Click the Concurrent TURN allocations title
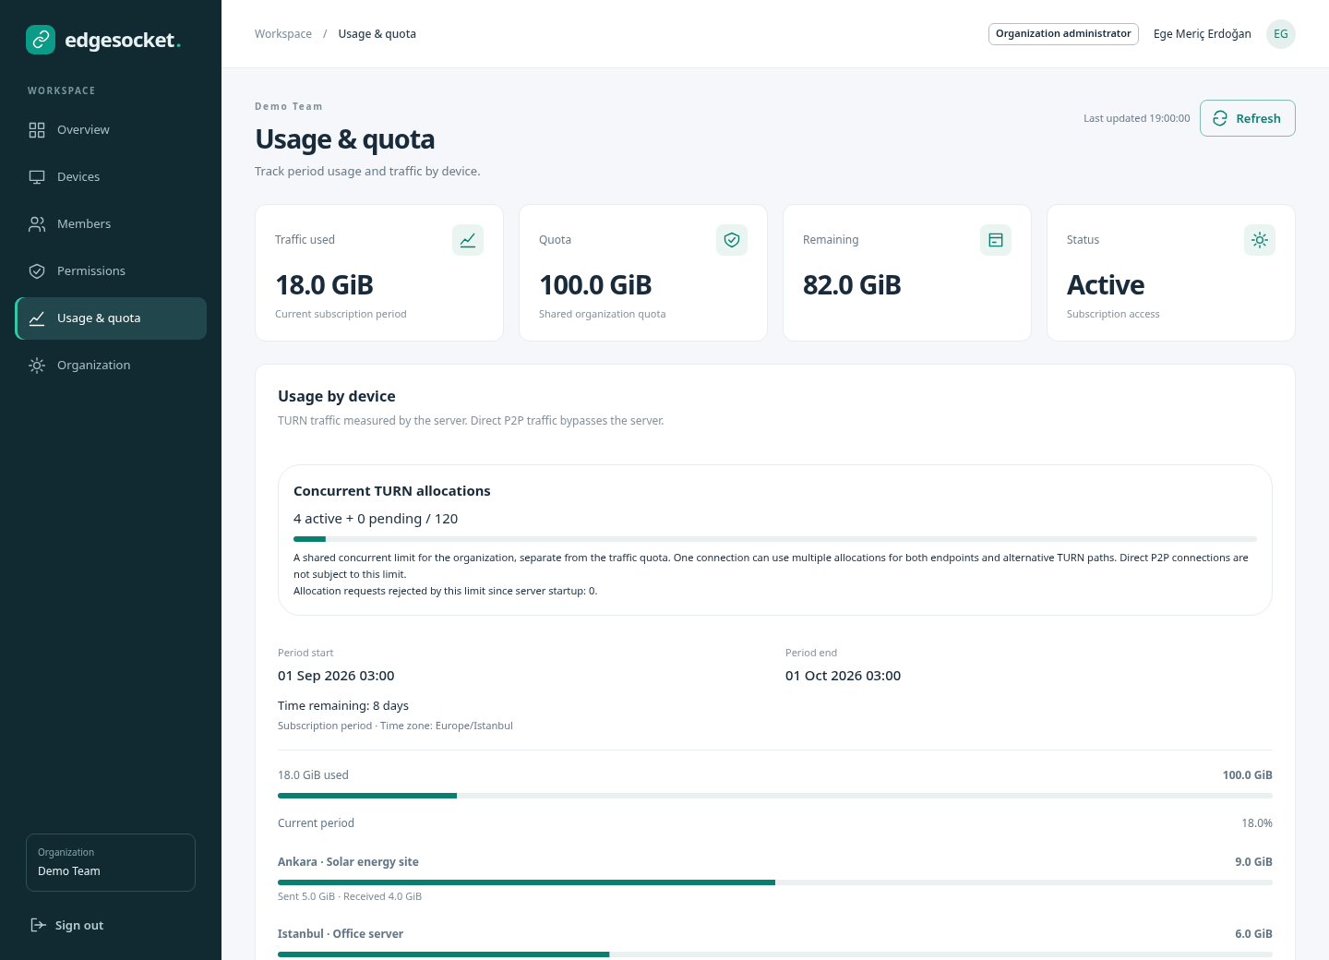Screen dimensions: 1329x960 392,491
